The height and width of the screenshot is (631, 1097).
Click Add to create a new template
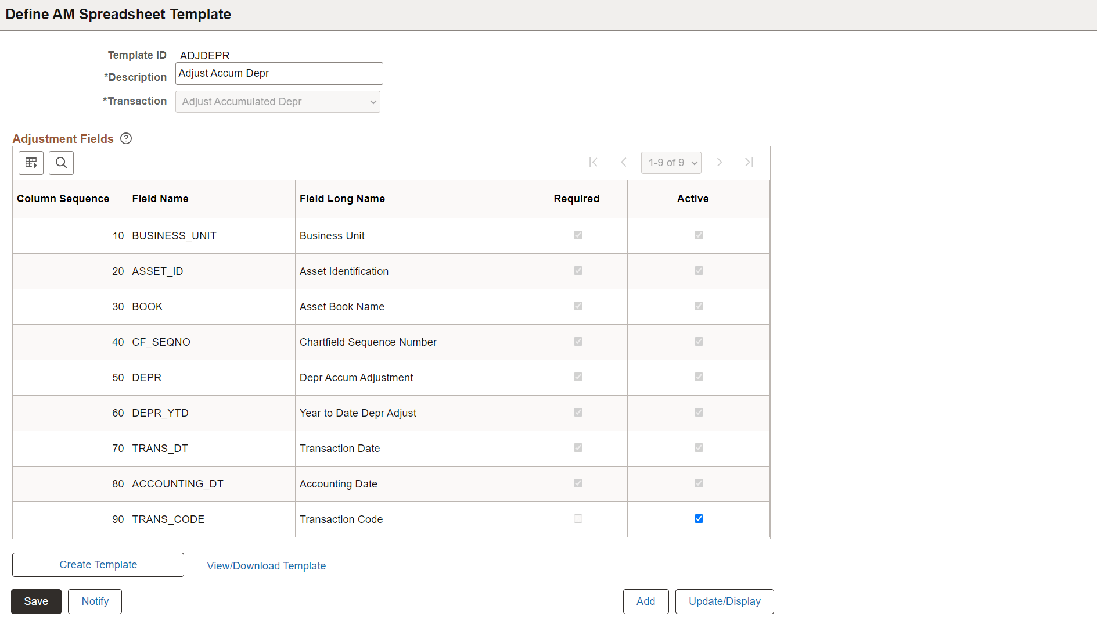click(645, 601)
